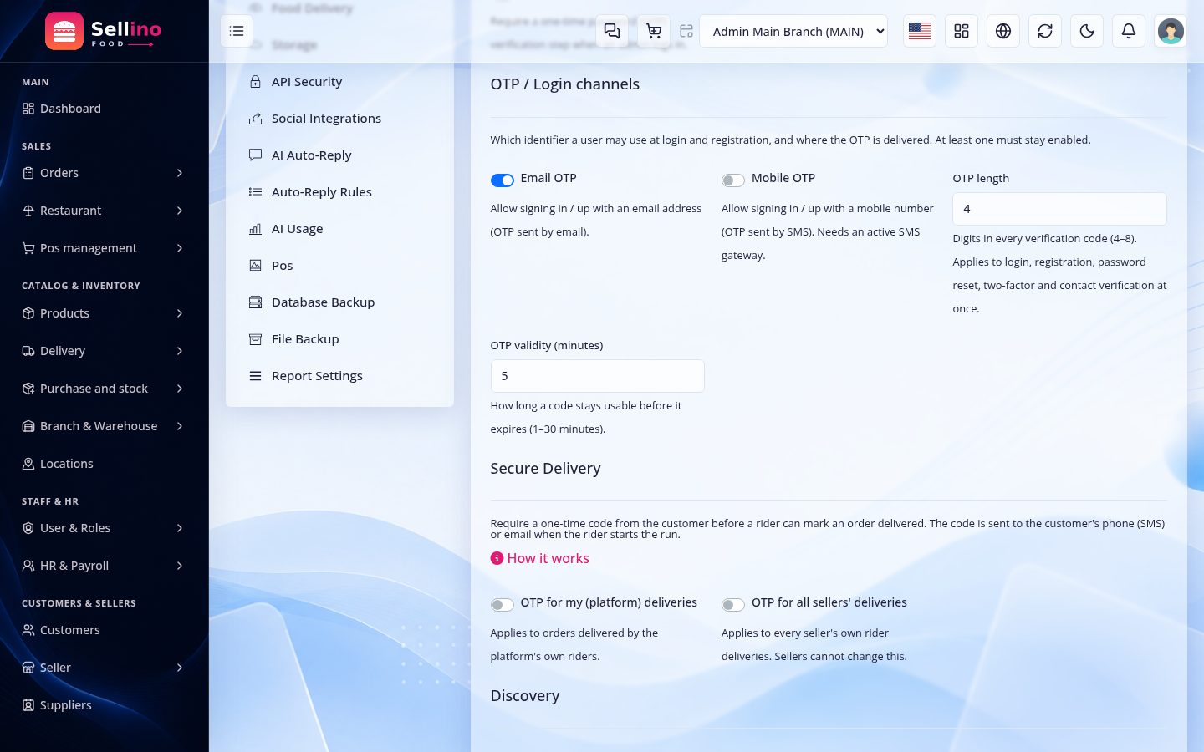Image resolution: width=1204 pixels, height=752 pixels.
Task: Open the apps grid icon
Action: pyautogui.click(x=962, y=31)
